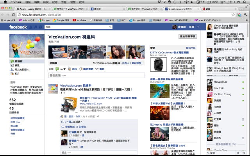Image resolution: width=250 pixels, height=156 pixels.
Task: Reload the page with the refresh button
Action: 13,15
